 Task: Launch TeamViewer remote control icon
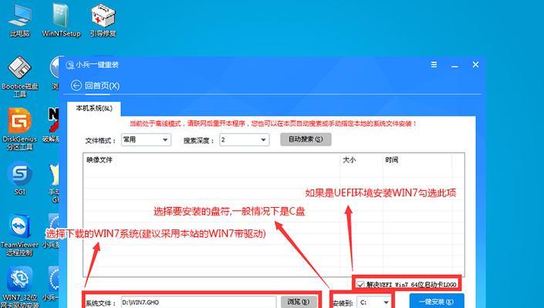20,236
